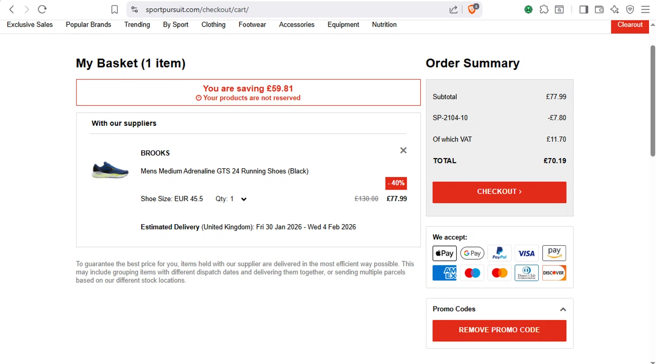Reload the page with the refresh icon
The width and height of the screenshot is (656, 364).
(42, 9)
